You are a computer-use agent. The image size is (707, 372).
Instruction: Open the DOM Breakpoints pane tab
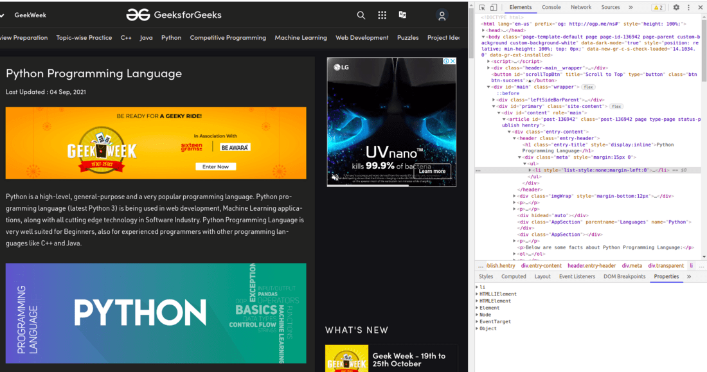(x=625, y=276)
